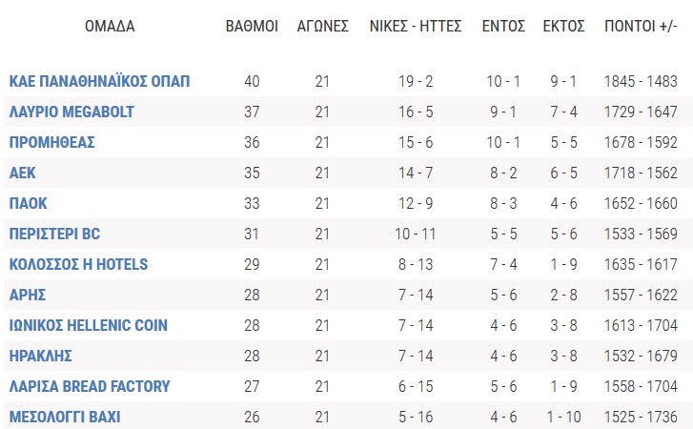Select the ΑΡΗΣ team link
This screenshot has height=429, width=693.
coord(28,295)
